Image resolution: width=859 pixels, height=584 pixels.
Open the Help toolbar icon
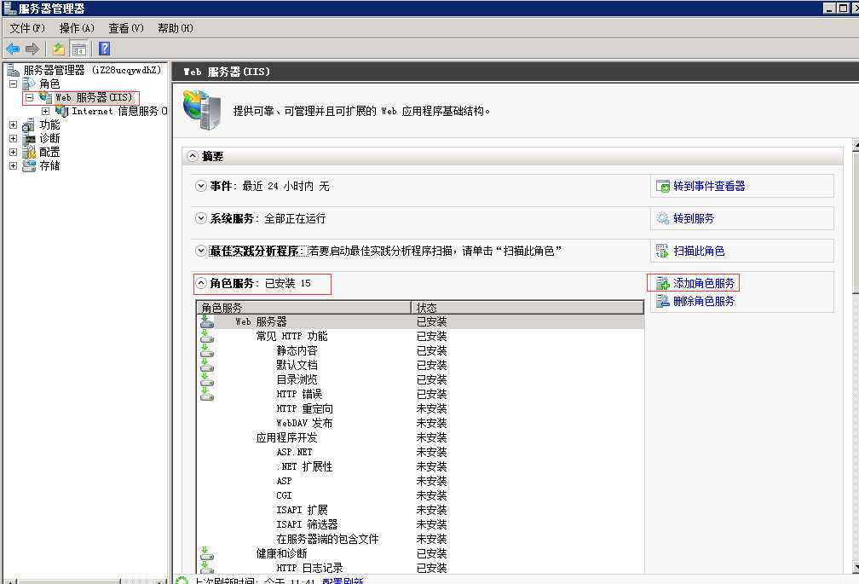click(x=104, y=49)
